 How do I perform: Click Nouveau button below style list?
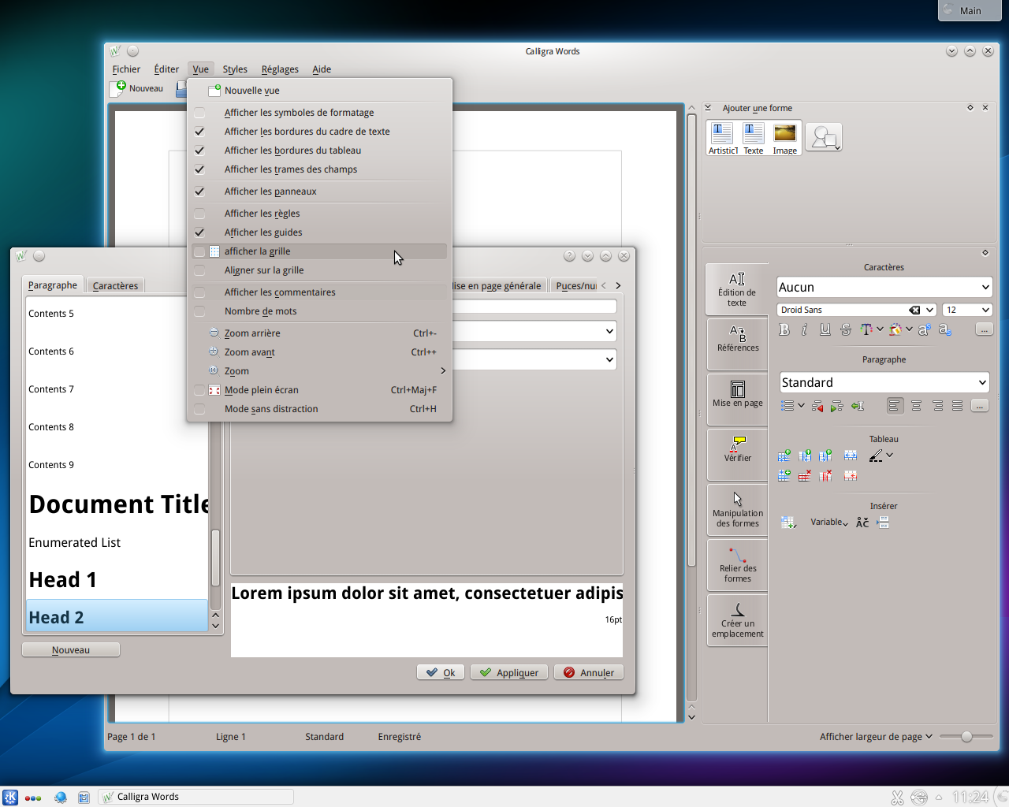coord(71,649)
